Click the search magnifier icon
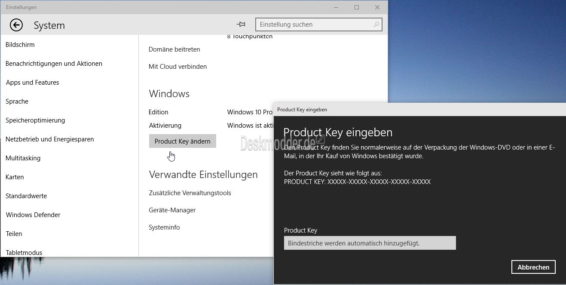This screenshot has height=285, width=566. (x=376, y=25)
